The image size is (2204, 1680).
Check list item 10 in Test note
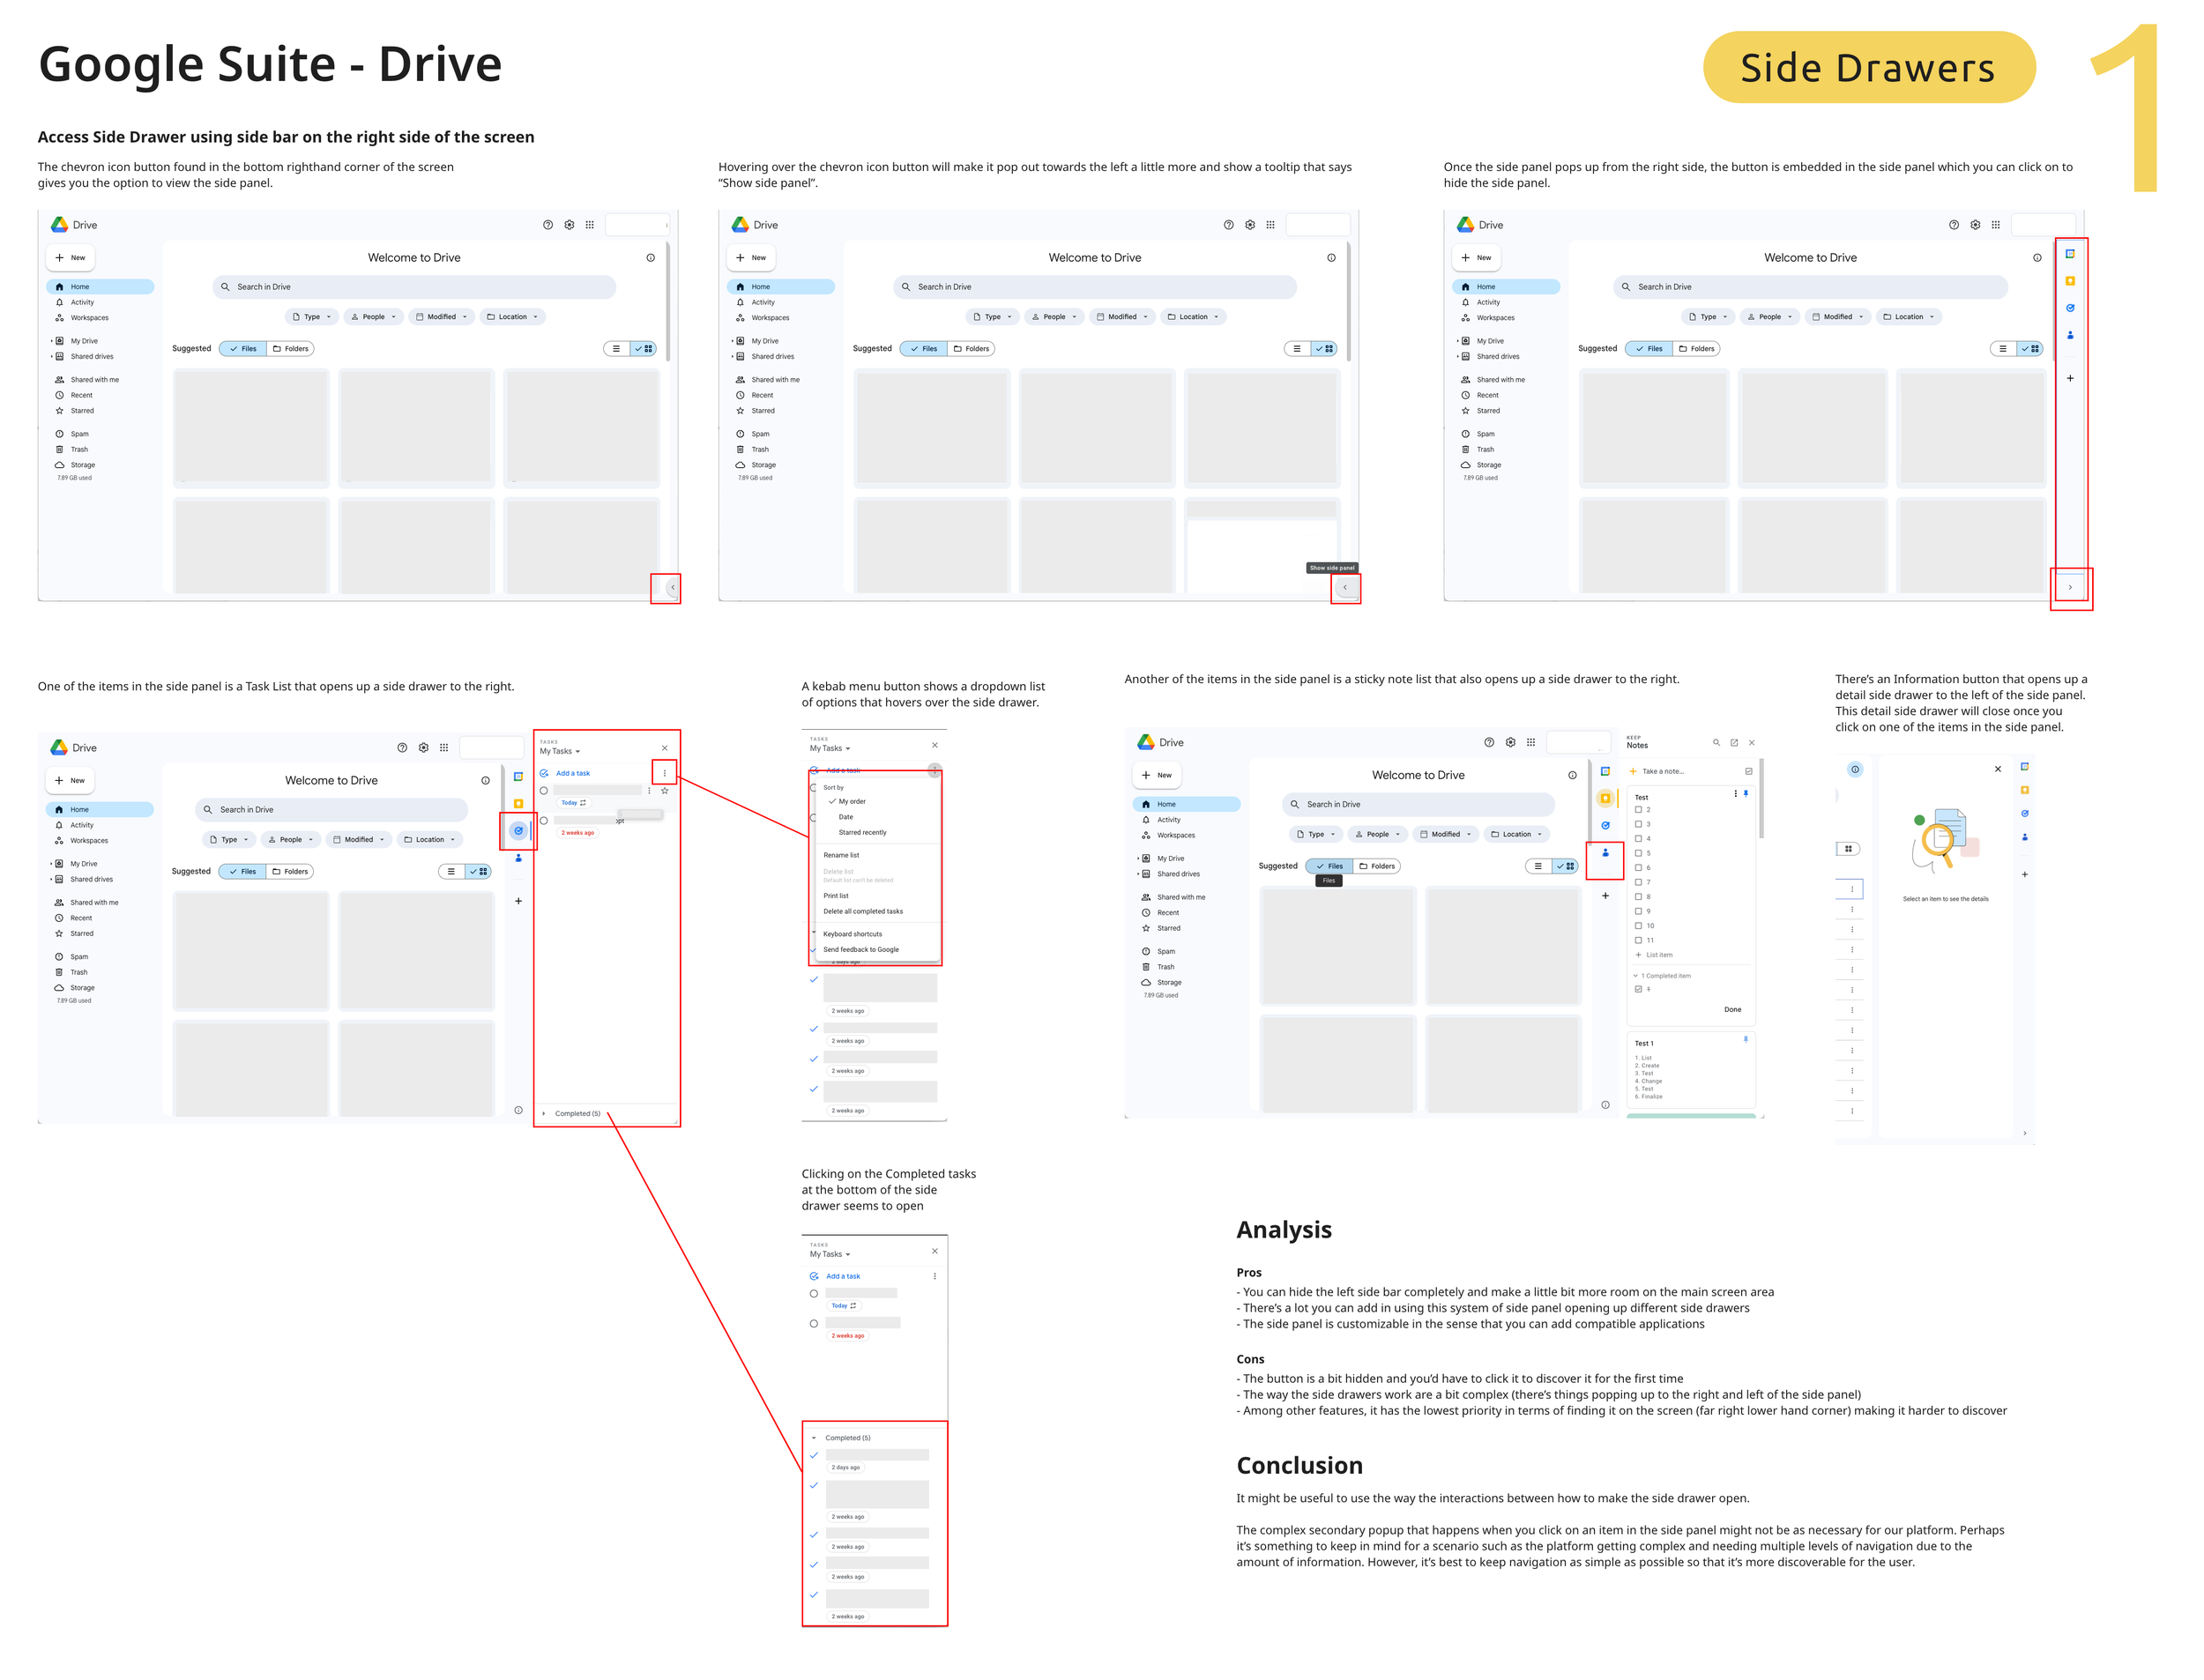[1638, 925]
